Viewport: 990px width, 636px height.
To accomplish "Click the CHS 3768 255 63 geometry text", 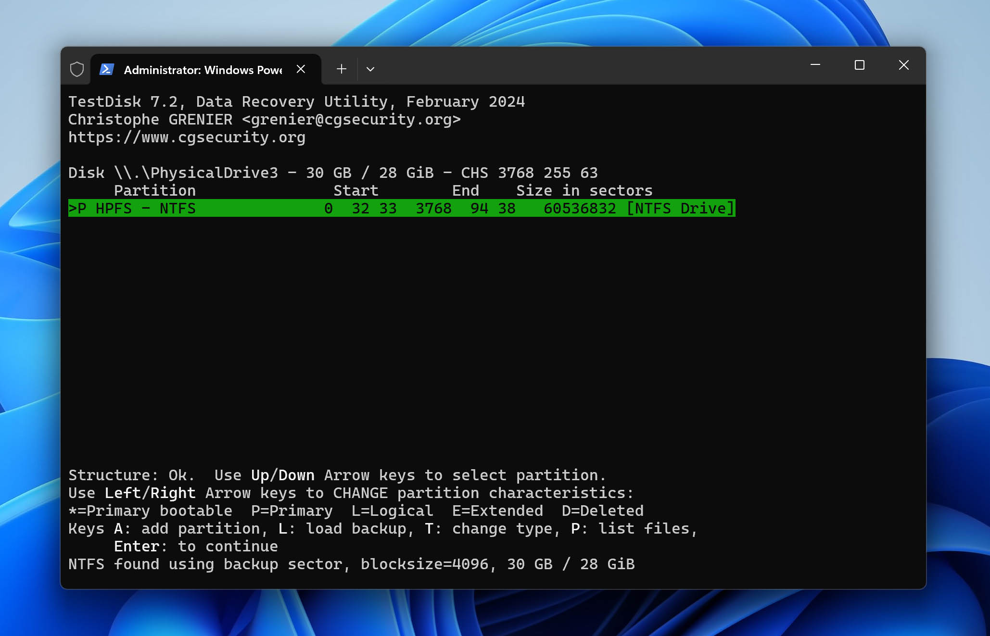I will pyautogui.click(x=529, y=173).
